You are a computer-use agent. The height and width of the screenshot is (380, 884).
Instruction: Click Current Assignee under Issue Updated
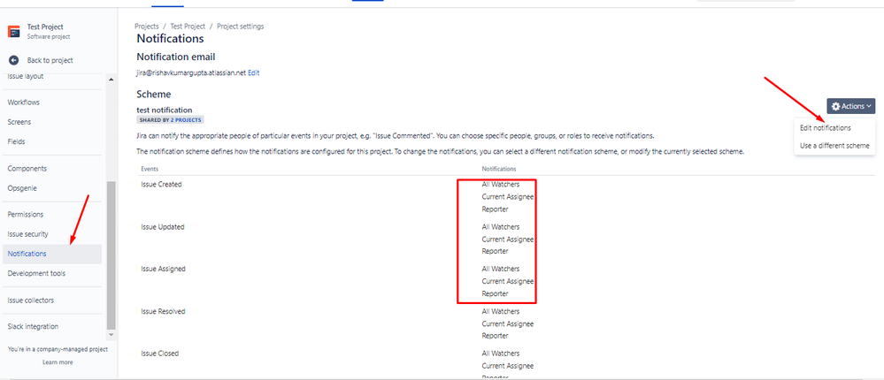pyautogui.click(x=507, y=239)
